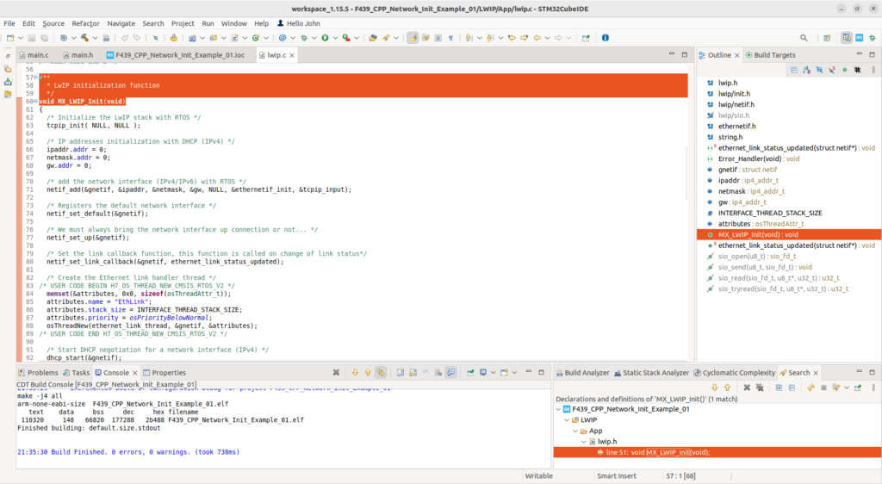Screen dimensions: 882x484
Task: Collapse F439_CPP_Network_Init_Example_01 node in Search results
Action: pos(558,409)
